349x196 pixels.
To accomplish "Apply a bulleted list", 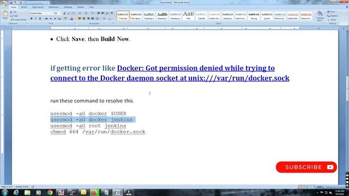I will pos(80,13).
